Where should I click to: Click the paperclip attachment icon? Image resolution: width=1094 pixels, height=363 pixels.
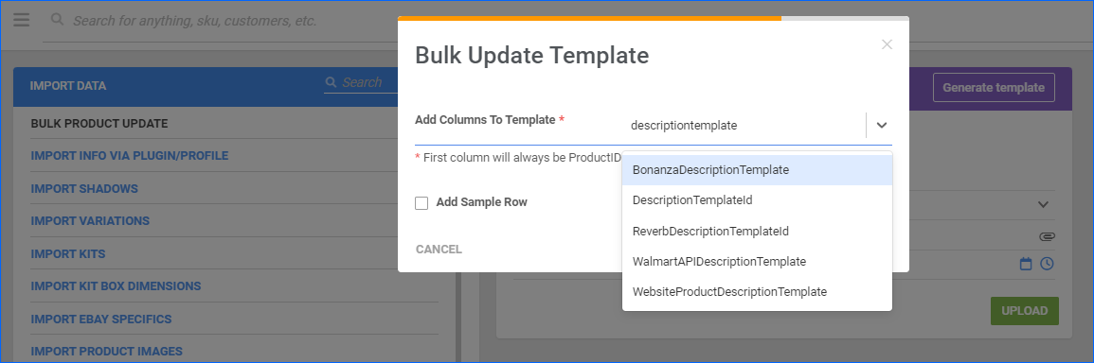tap(1047, 236)
